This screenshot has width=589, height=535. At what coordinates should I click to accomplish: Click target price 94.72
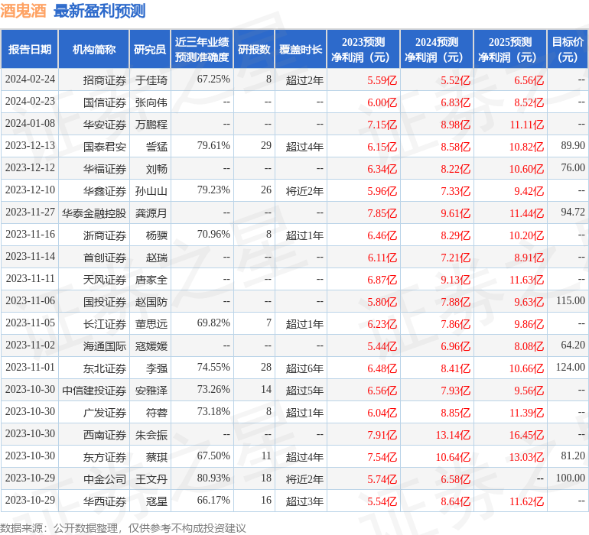coord(573,212)
